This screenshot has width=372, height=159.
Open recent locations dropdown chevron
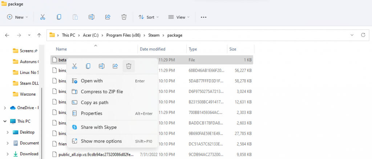click(29, 35)
